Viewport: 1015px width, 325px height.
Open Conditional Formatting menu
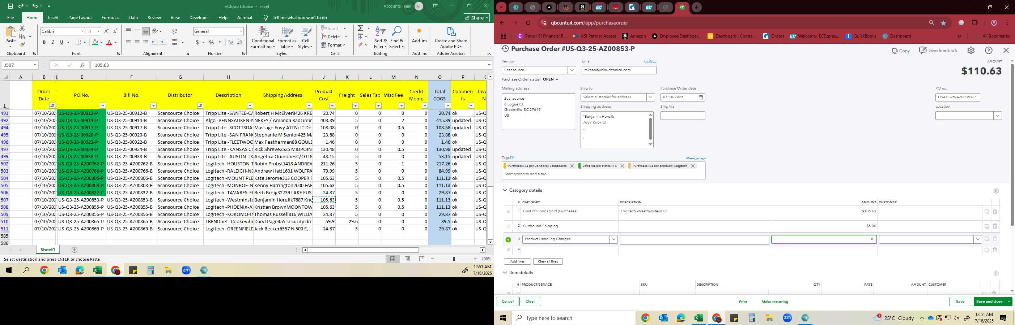(263, 38)
